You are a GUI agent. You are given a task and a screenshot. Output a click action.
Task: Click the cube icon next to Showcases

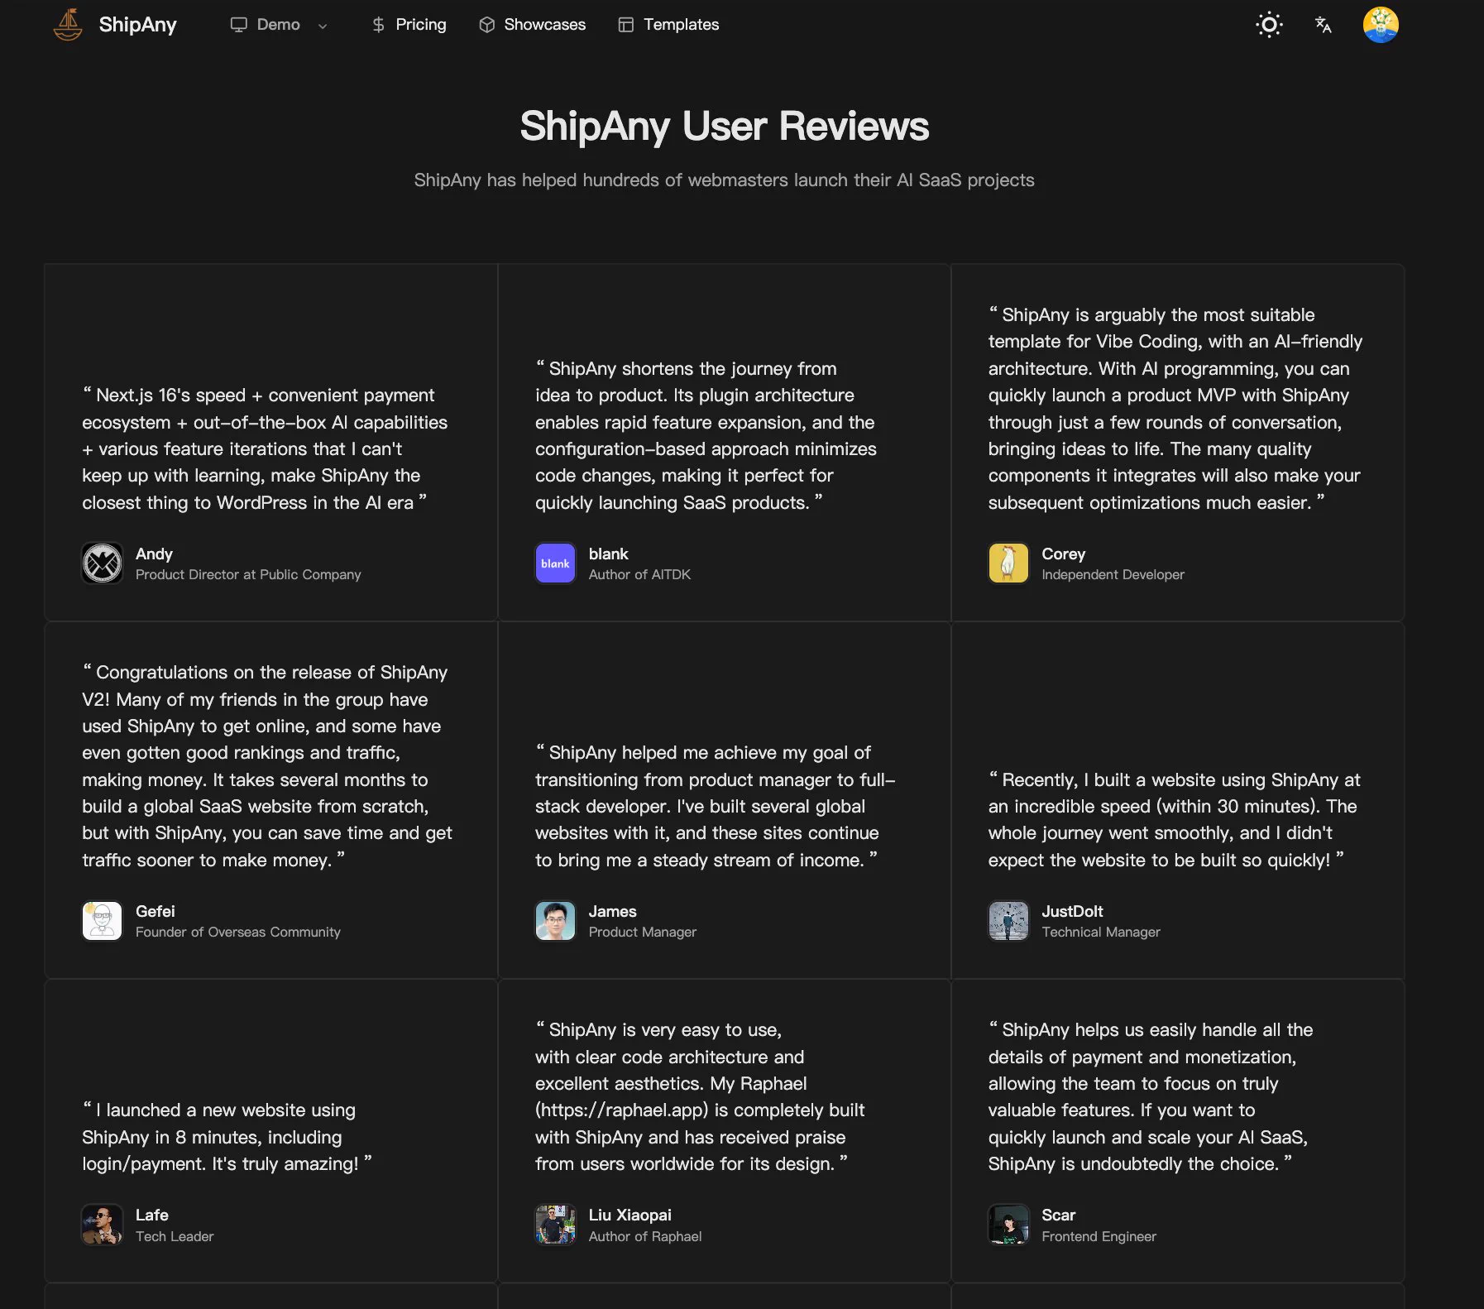[487, 25]
